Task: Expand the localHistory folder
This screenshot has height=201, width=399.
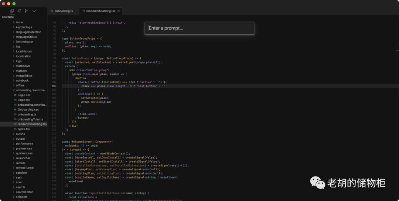Action: click(24, 51)
